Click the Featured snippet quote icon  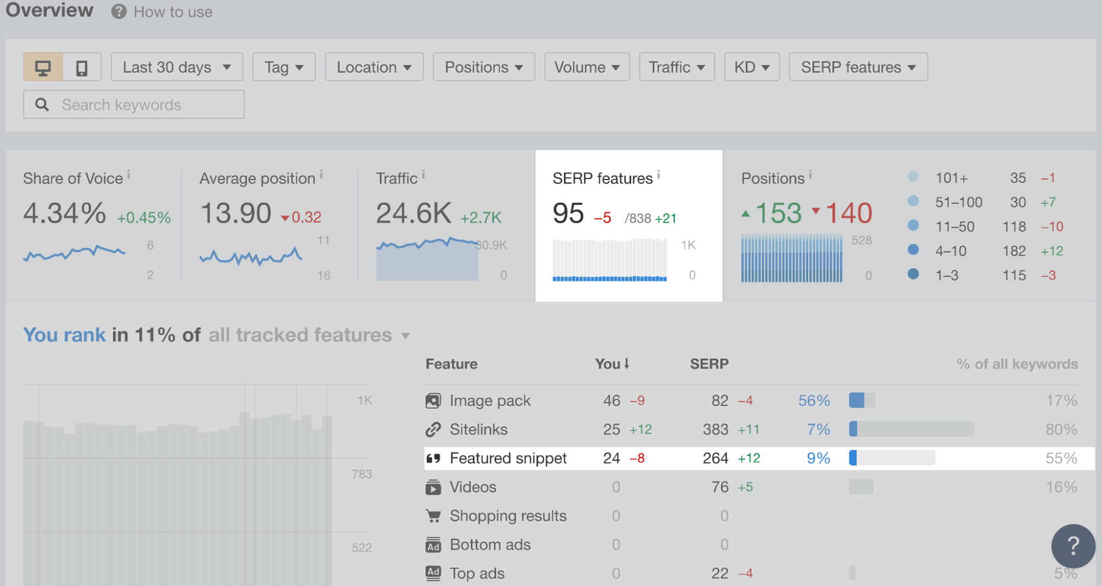433,458
